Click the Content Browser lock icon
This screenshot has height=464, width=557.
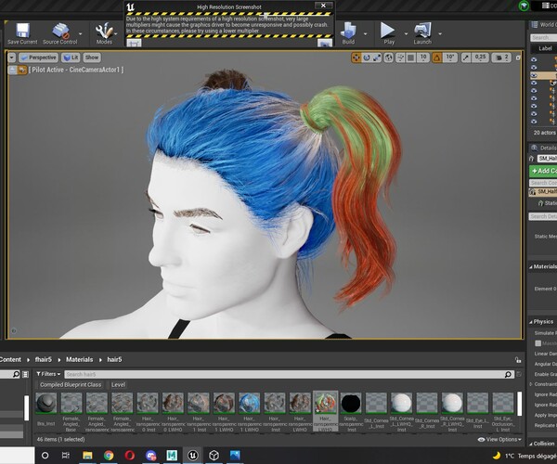518,360
